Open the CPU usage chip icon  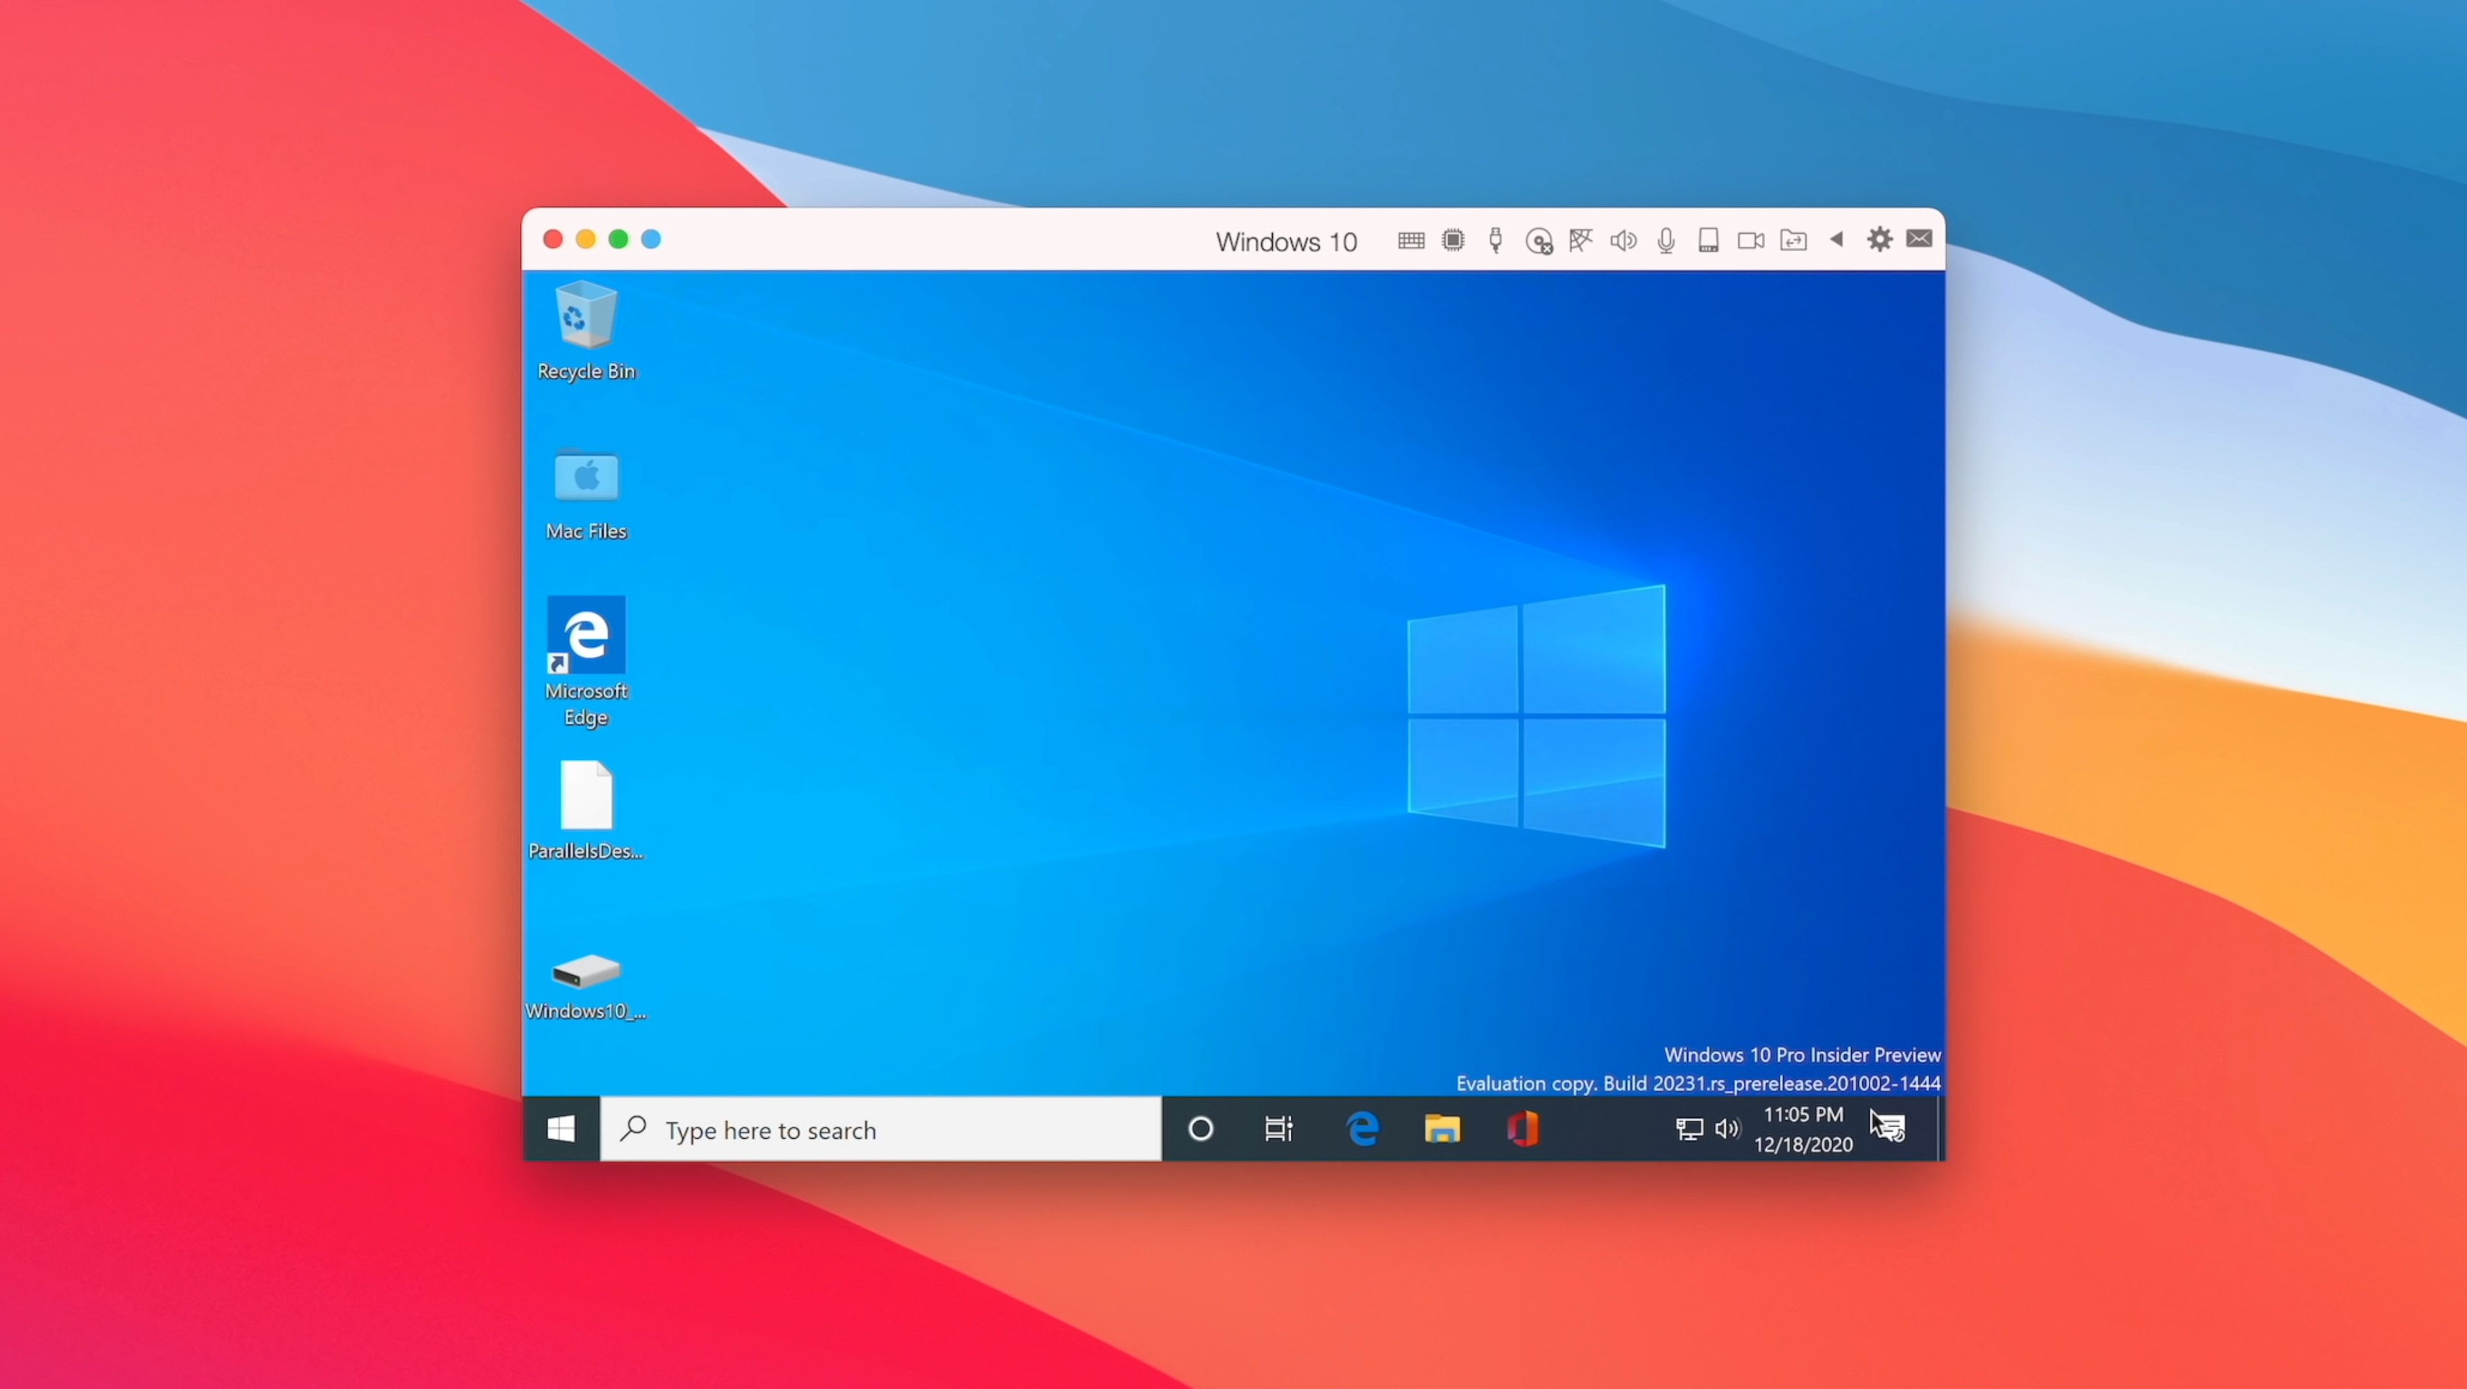coord(1453,240)
